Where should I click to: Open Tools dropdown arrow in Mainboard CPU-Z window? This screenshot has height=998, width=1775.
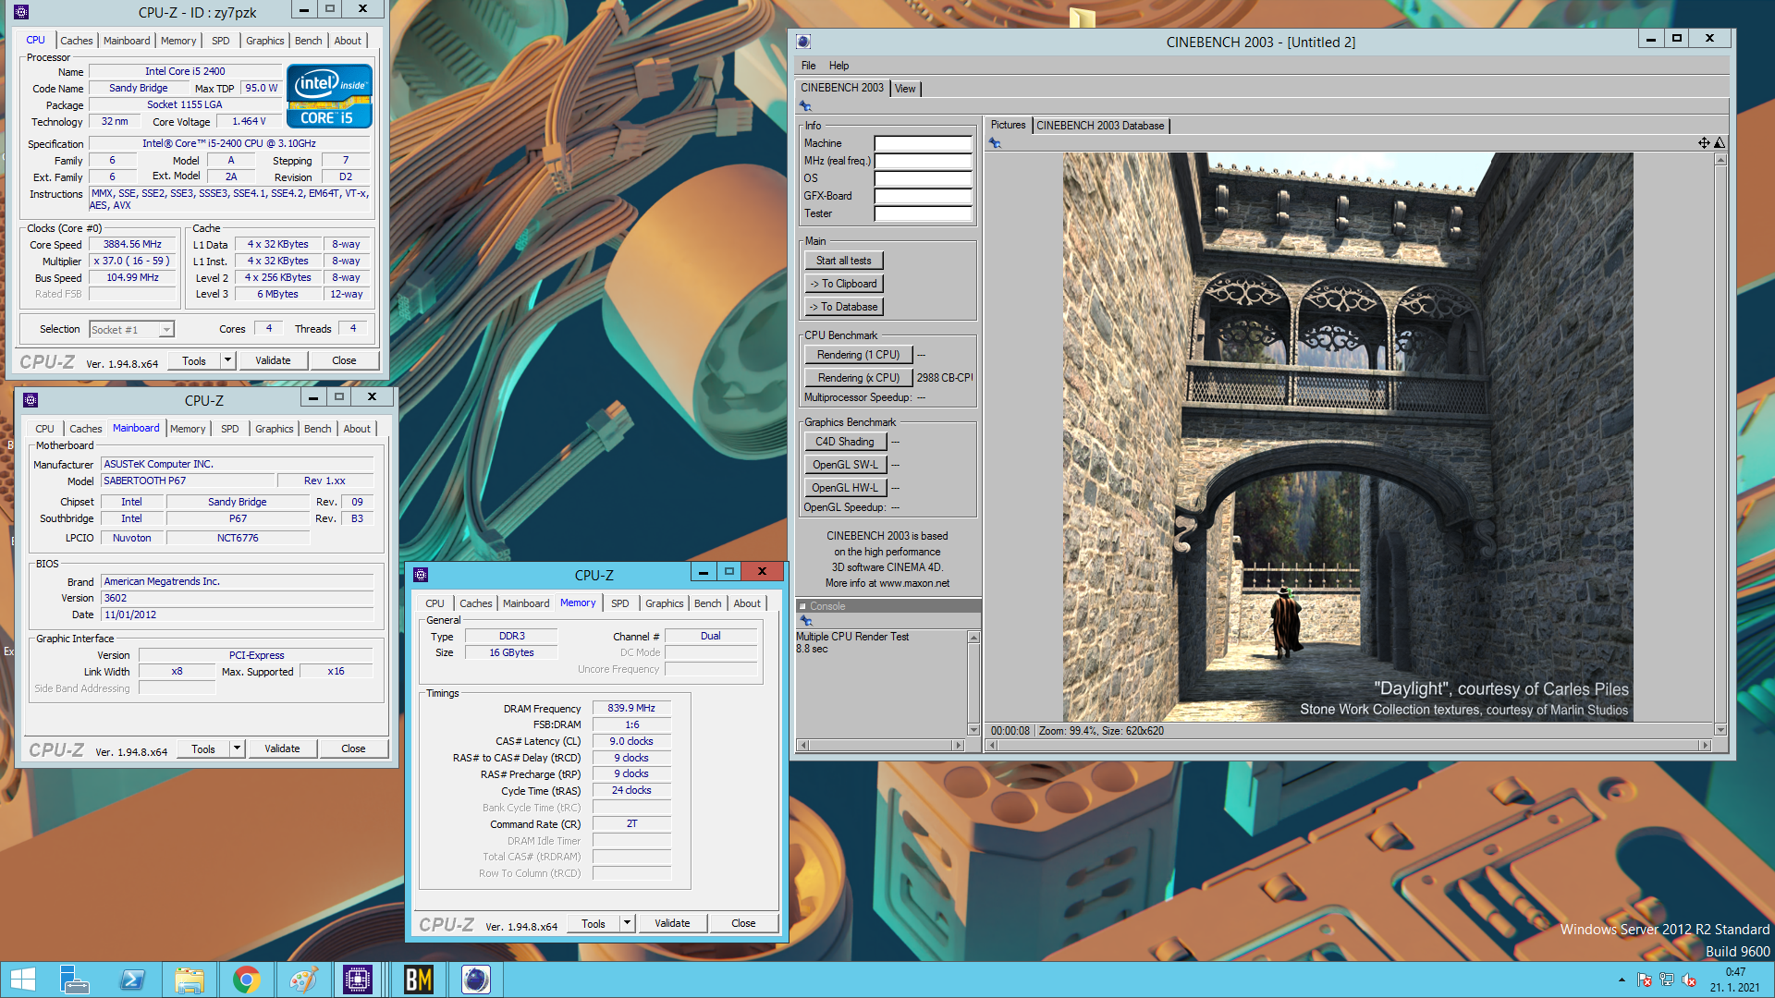[237, 748]
